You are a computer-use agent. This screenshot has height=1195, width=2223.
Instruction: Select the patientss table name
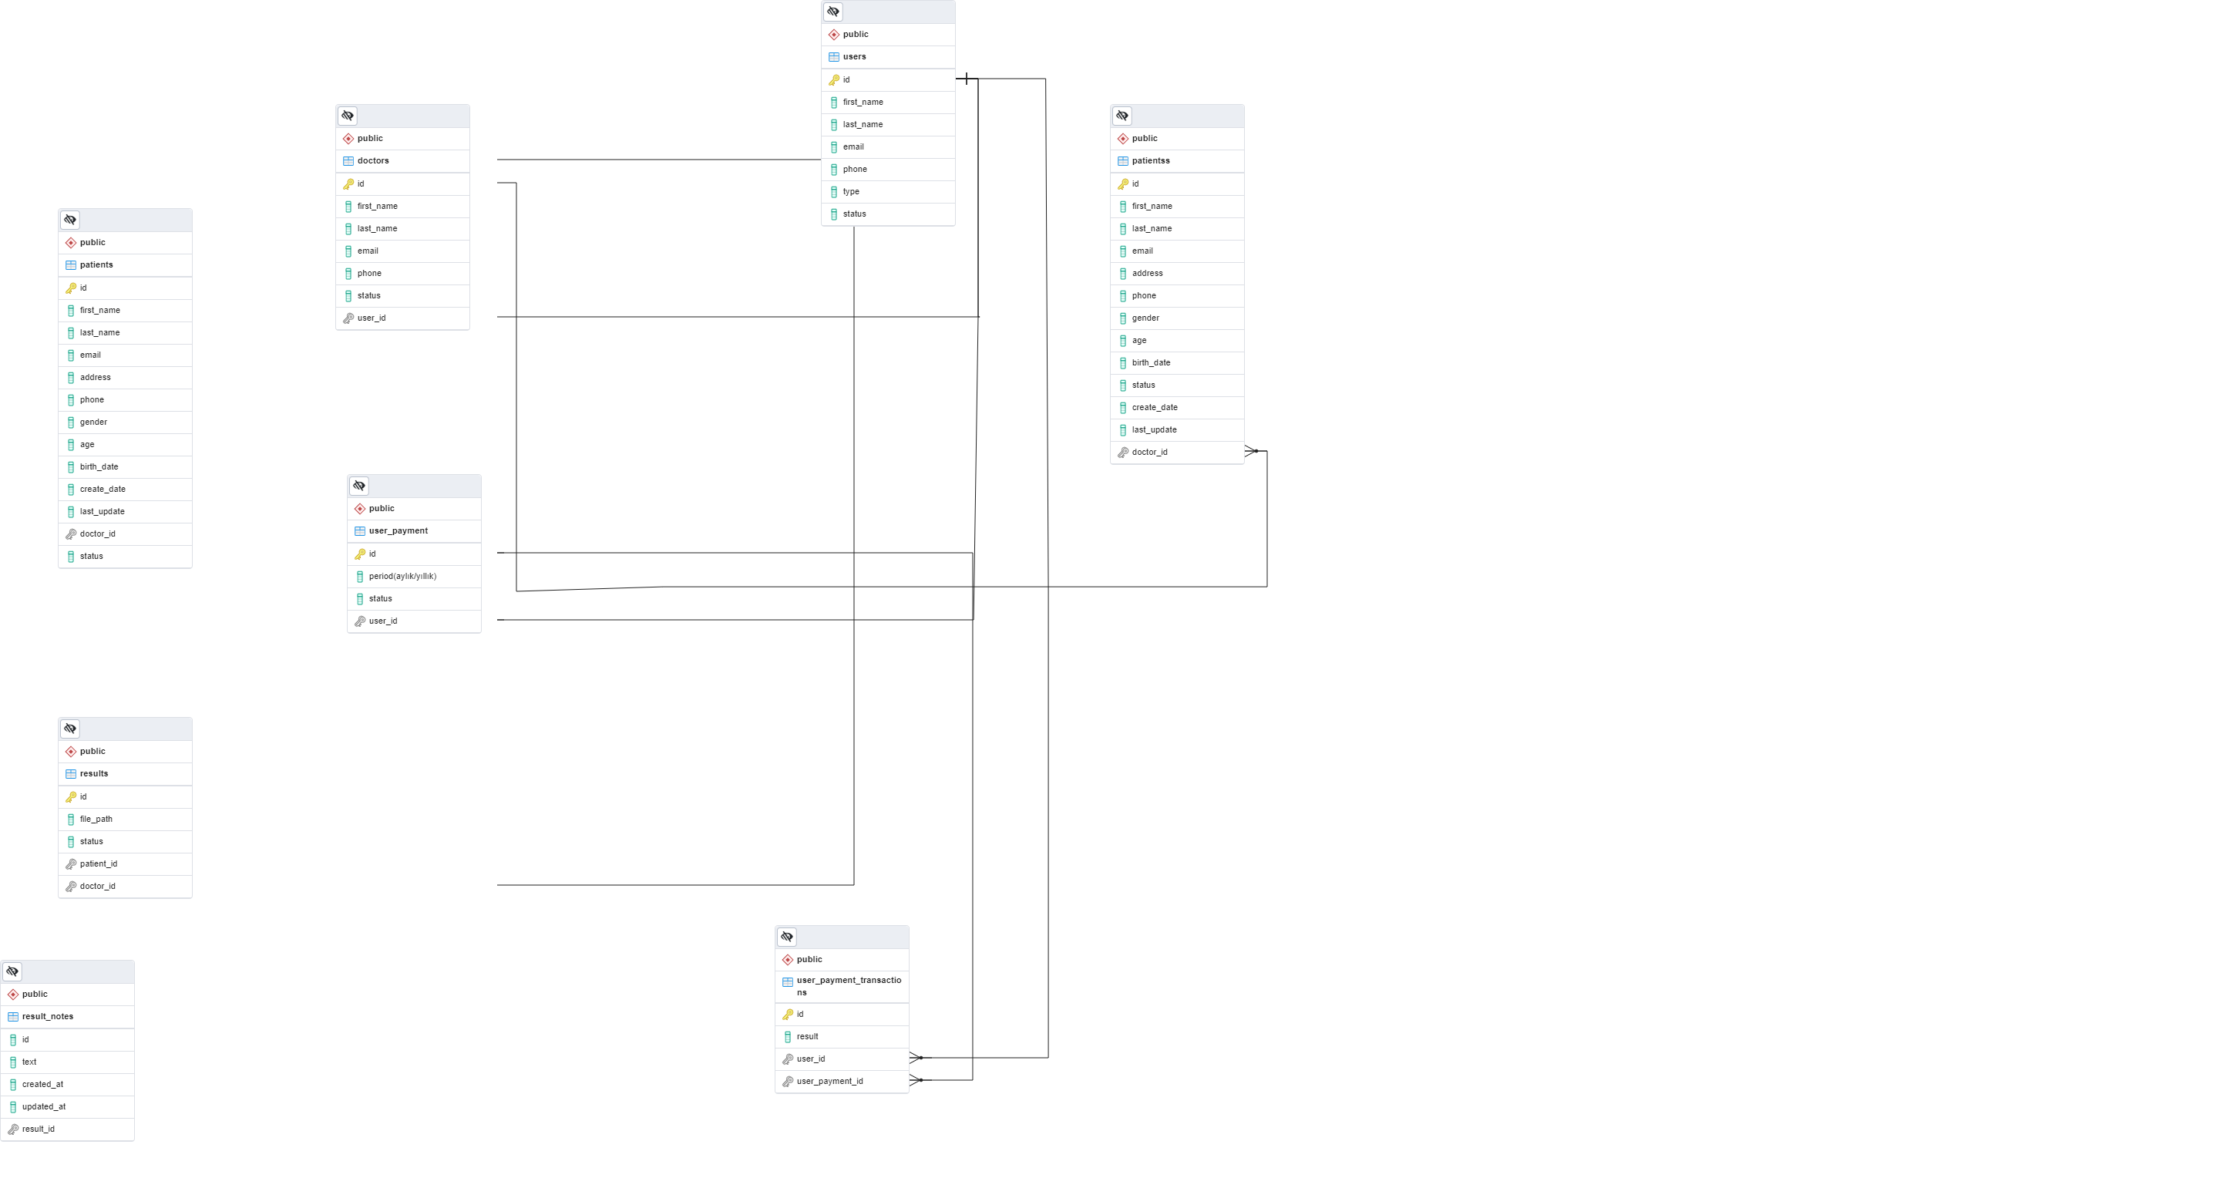pos(1150,161)
